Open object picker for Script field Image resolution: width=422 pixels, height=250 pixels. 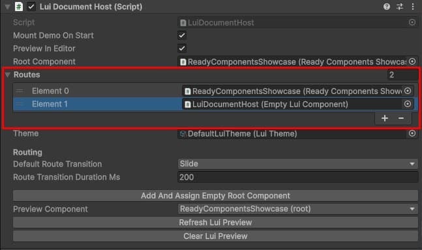click(412, 22)
